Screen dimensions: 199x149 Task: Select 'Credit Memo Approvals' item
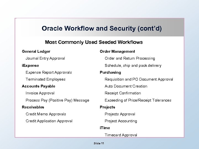click(x=46, y=114)
